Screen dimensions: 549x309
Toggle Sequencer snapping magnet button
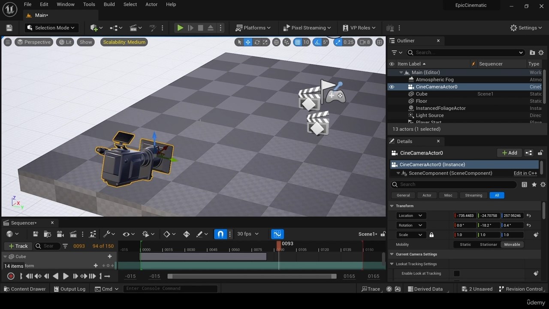[220, 234]
